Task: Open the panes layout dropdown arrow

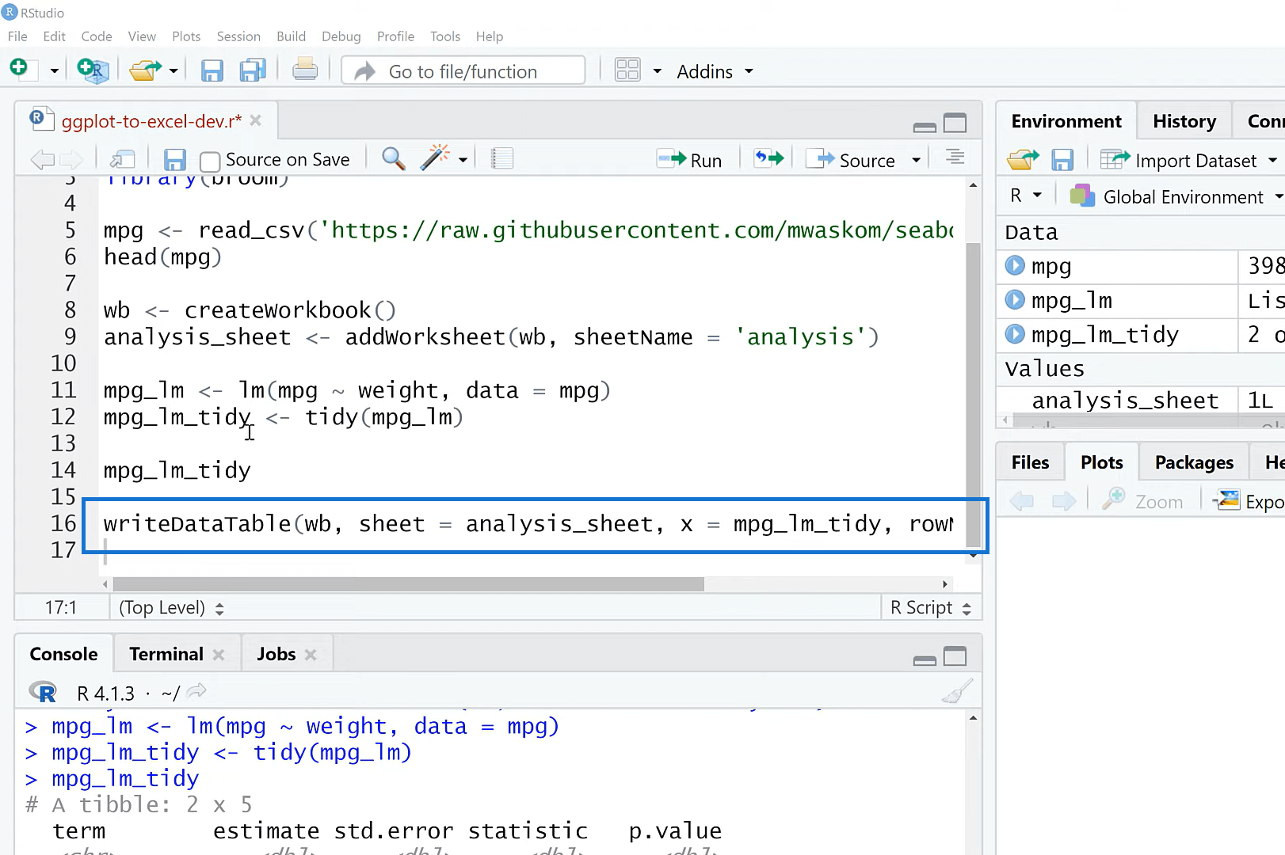Action: coord(657,71)
